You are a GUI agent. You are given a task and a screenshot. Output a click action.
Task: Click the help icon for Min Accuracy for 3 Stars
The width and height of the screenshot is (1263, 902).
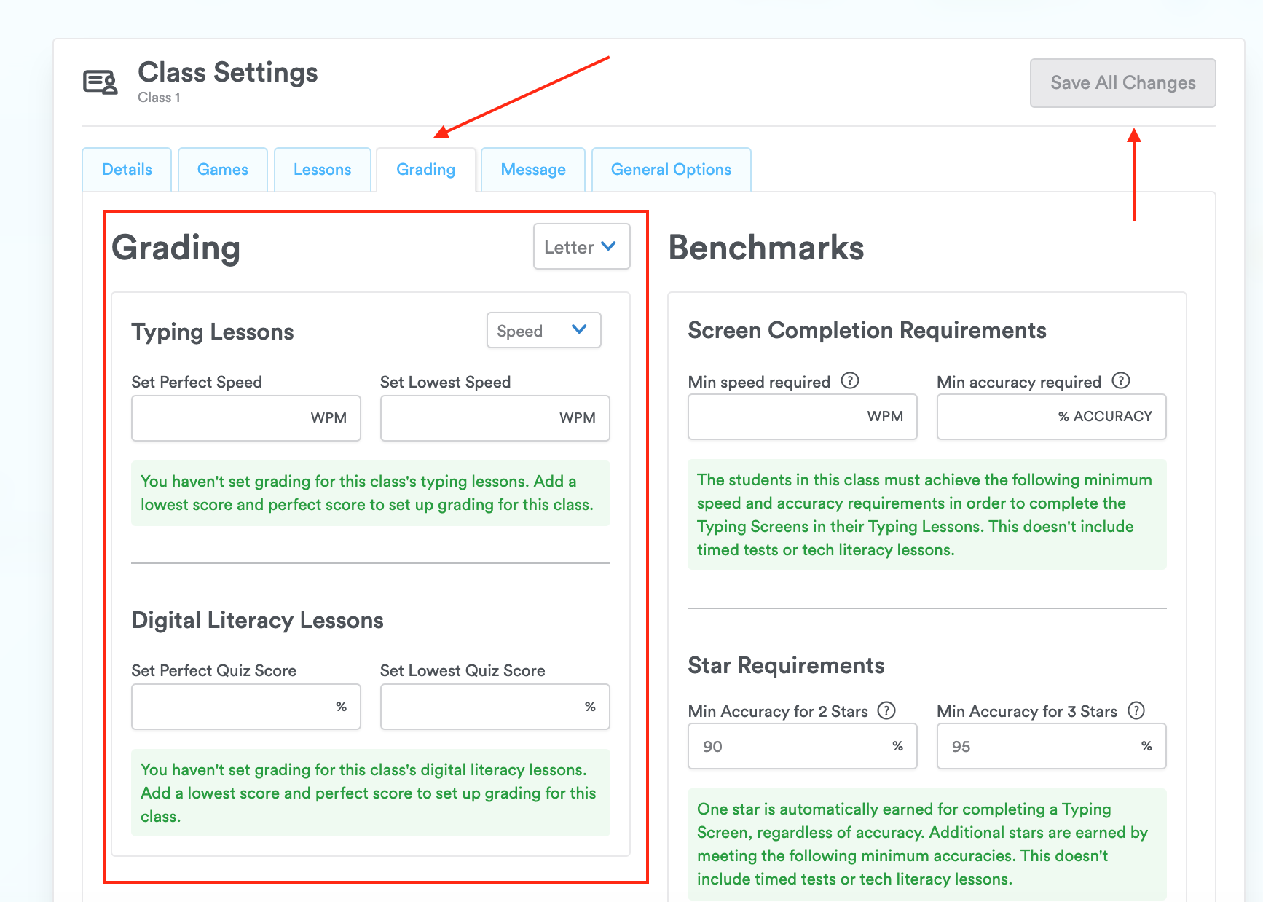coord(1136,710)
